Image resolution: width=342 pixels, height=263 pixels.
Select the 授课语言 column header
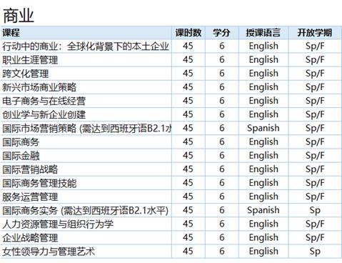coord(263,32)
